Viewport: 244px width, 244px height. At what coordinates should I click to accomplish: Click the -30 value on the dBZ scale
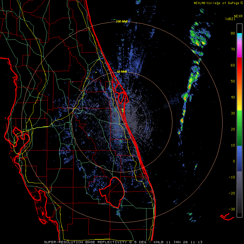click(x=232, y=209)
